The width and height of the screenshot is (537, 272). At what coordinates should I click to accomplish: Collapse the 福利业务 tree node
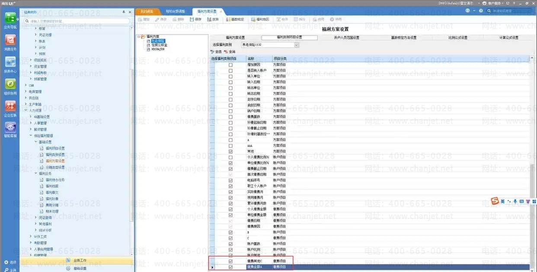[36, 173]
